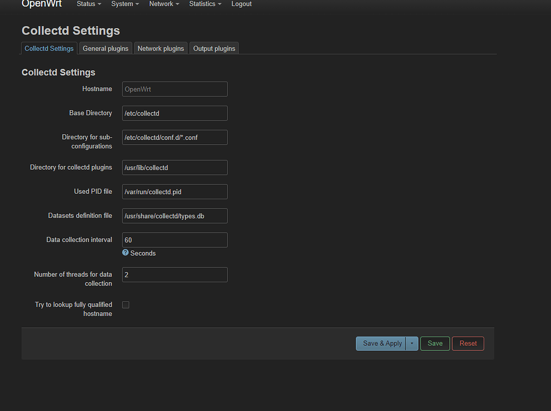
Task: Click the OpenWrt logo in the header
Action: 42,4
